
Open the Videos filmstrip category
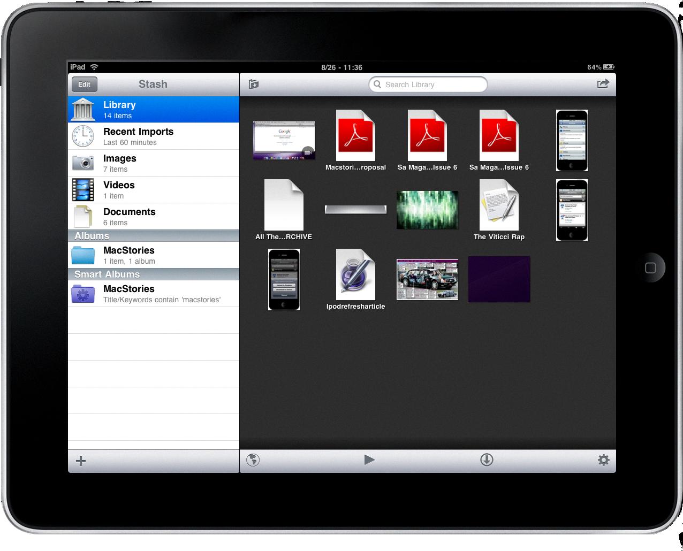point(154,190)
